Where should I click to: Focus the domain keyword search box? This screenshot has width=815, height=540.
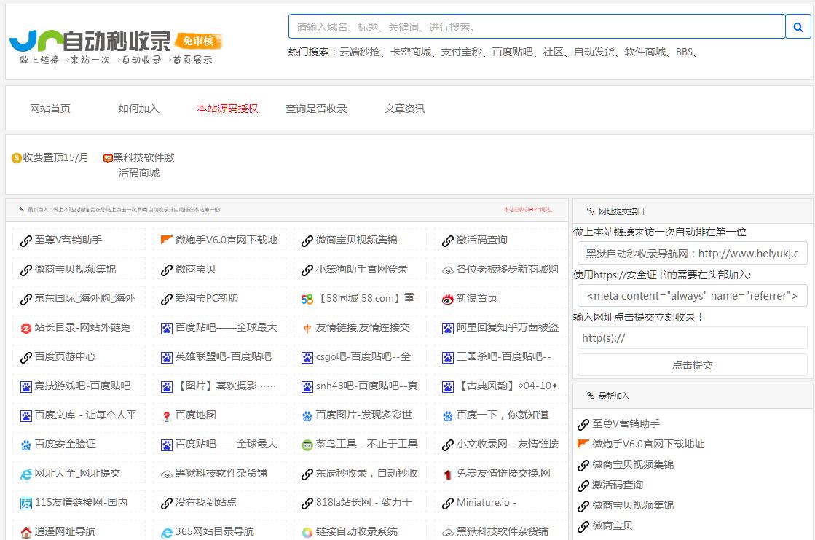[x=536, y=27]
